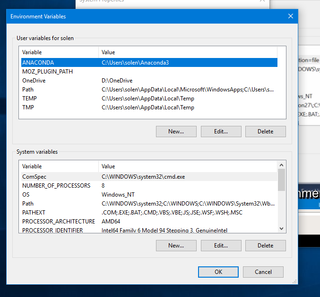Select the OneDrive user variable row

pyautogui.click(x=149, y=81)
